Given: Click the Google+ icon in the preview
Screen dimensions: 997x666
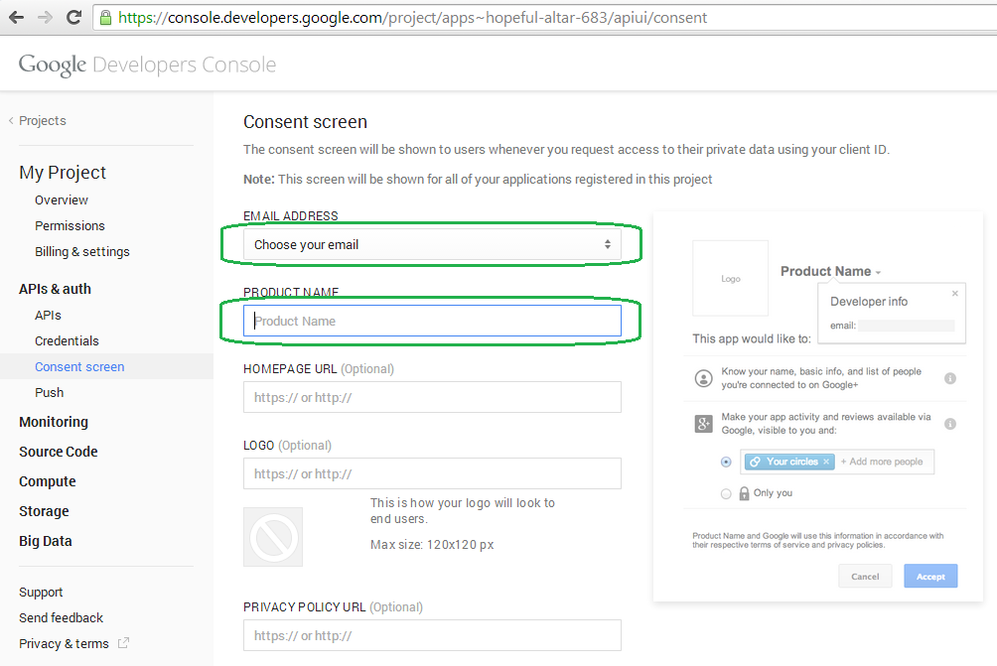Looking at the screenshot, I should (x=703, y=423).
